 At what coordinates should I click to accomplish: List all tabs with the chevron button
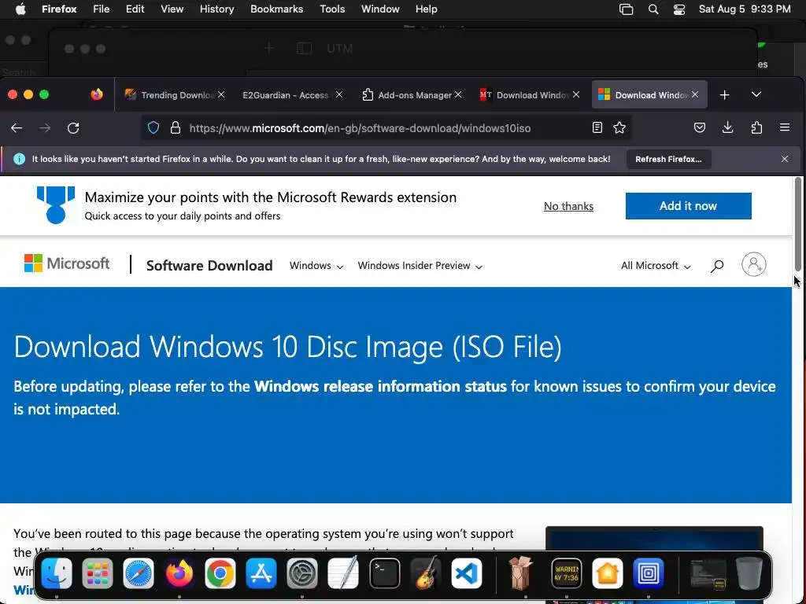[756, 94]
